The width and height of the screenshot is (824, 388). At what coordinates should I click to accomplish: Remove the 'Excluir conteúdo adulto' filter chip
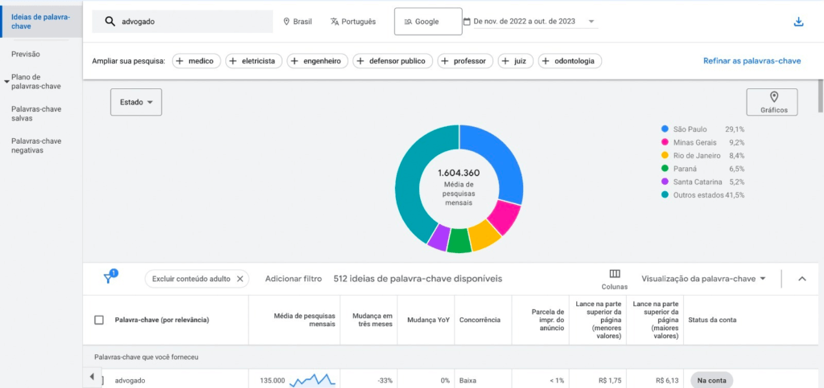pos(240,279)
